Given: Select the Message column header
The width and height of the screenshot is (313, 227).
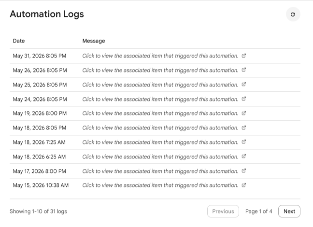Looking at the screenshot, I should 94,41.
